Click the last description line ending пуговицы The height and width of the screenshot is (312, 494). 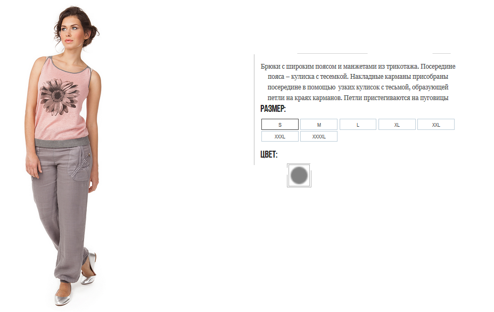coord(358,97)
